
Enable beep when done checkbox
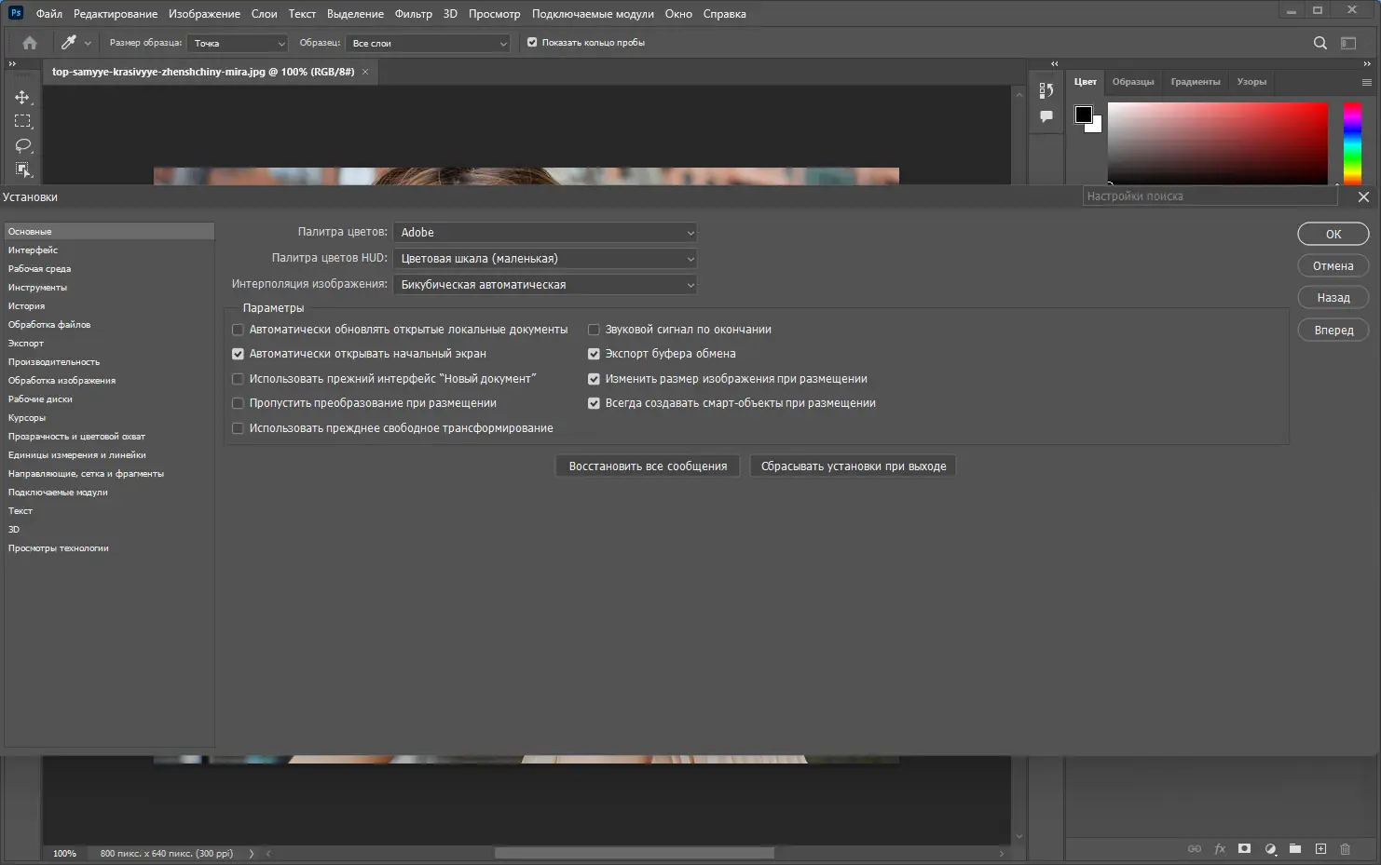pyautogui.click(x=594, y=330)
